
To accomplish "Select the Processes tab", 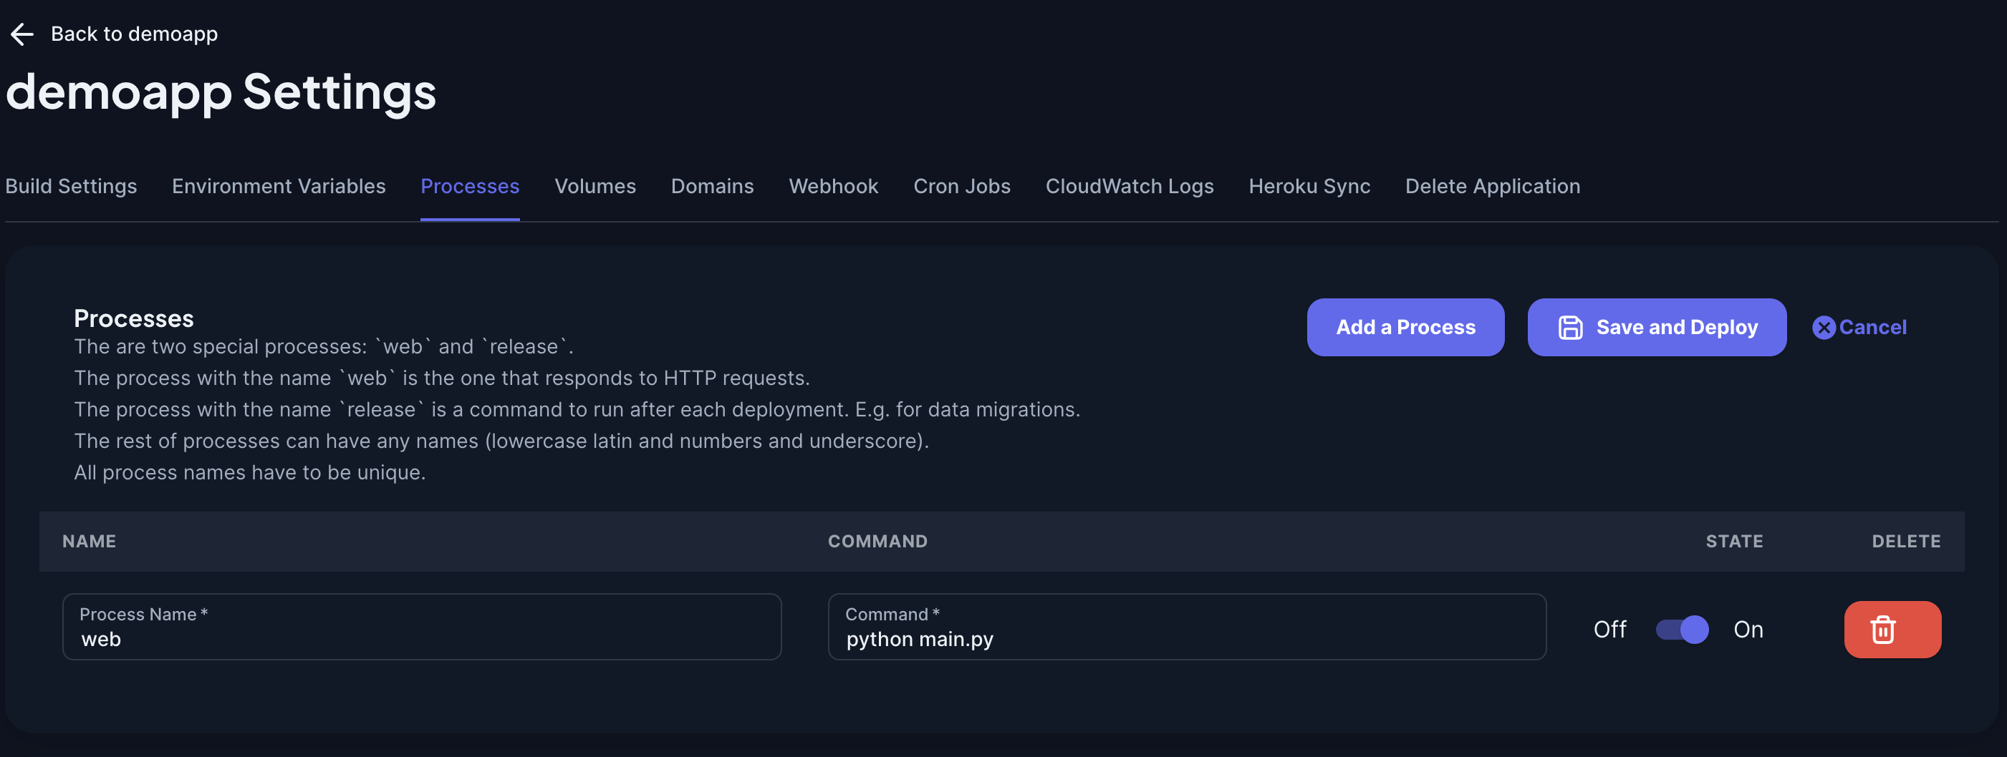I will [469, 186].
